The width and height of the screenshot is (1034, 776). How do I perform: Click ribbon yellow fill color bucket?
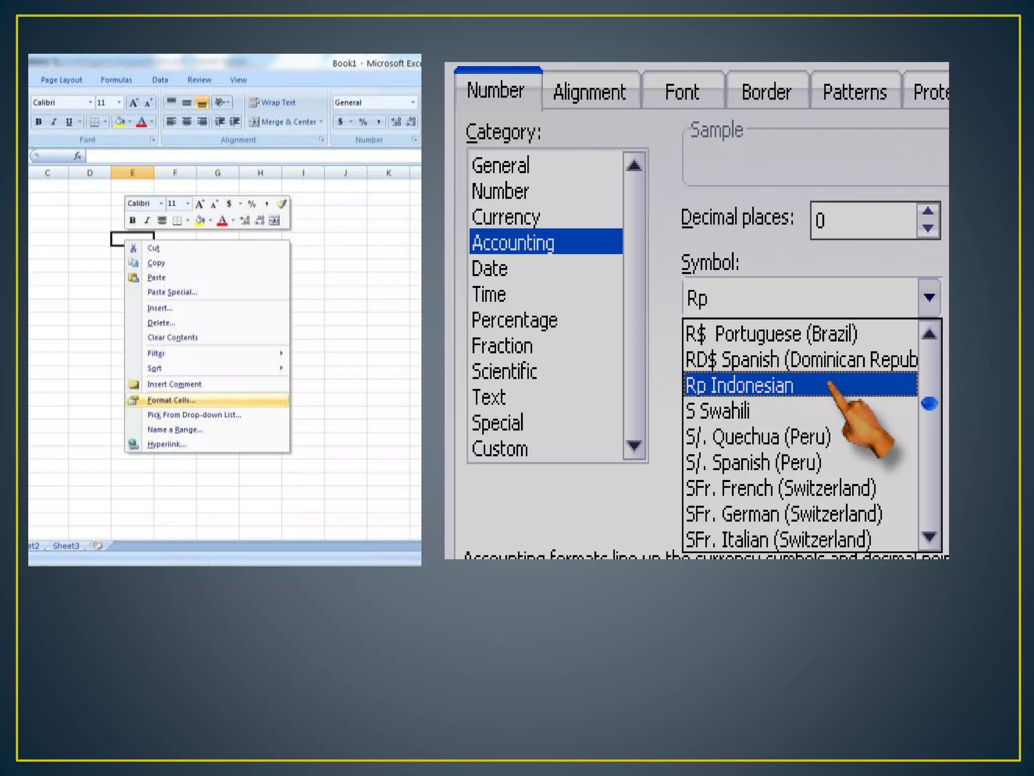(120, 122)
